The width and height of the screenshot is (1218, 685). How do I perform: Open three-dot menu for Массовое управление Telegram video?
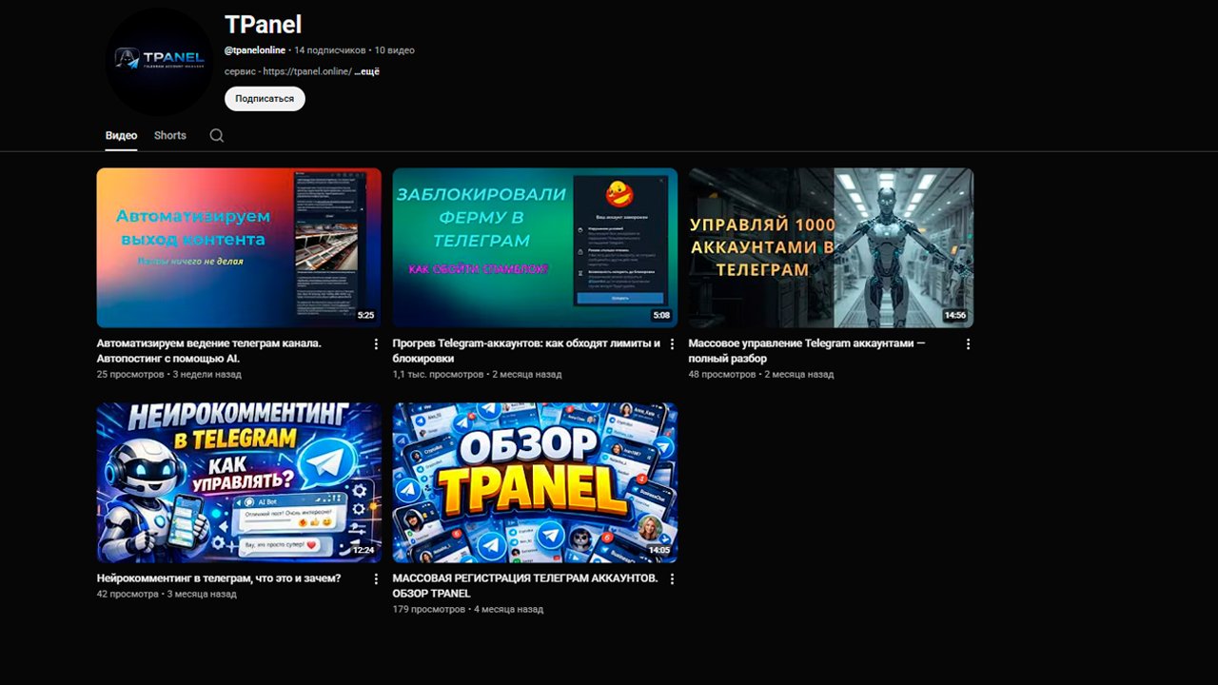coord(968,343)
